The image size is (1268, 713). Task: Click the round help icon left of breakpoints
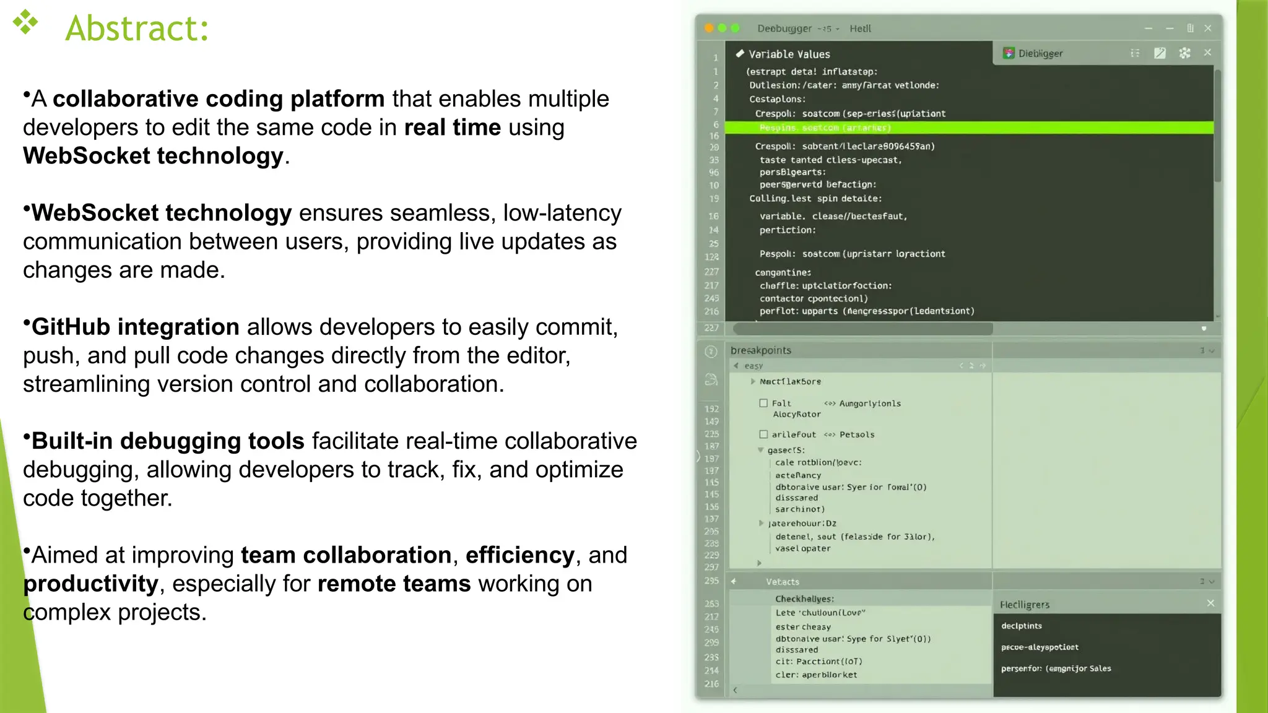click(x=711, y=352)
